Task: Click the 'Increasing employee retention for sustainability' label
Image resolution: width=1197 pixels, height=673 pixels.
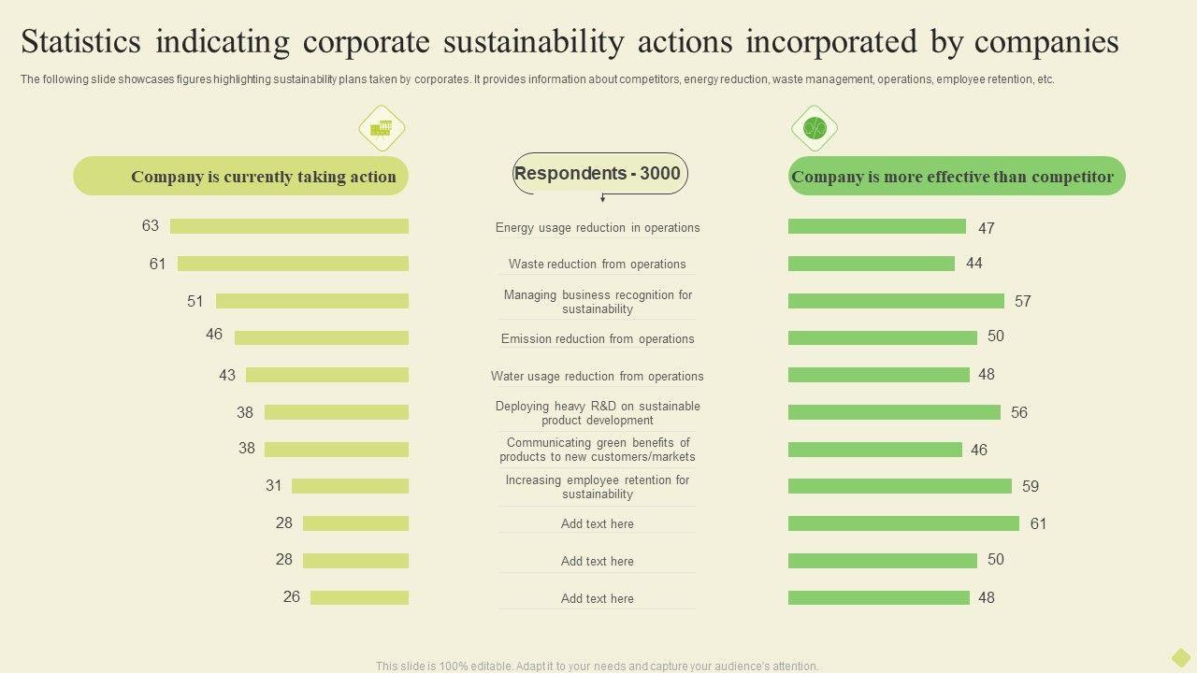Action: tap(598, 487)
